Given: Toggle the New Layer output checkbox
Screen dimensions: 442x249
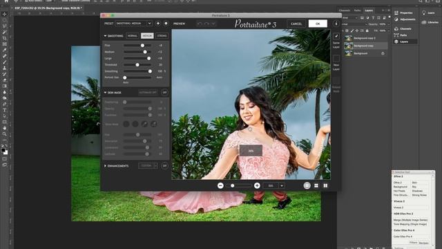Looking at the screenshot, I should (336, 58).
